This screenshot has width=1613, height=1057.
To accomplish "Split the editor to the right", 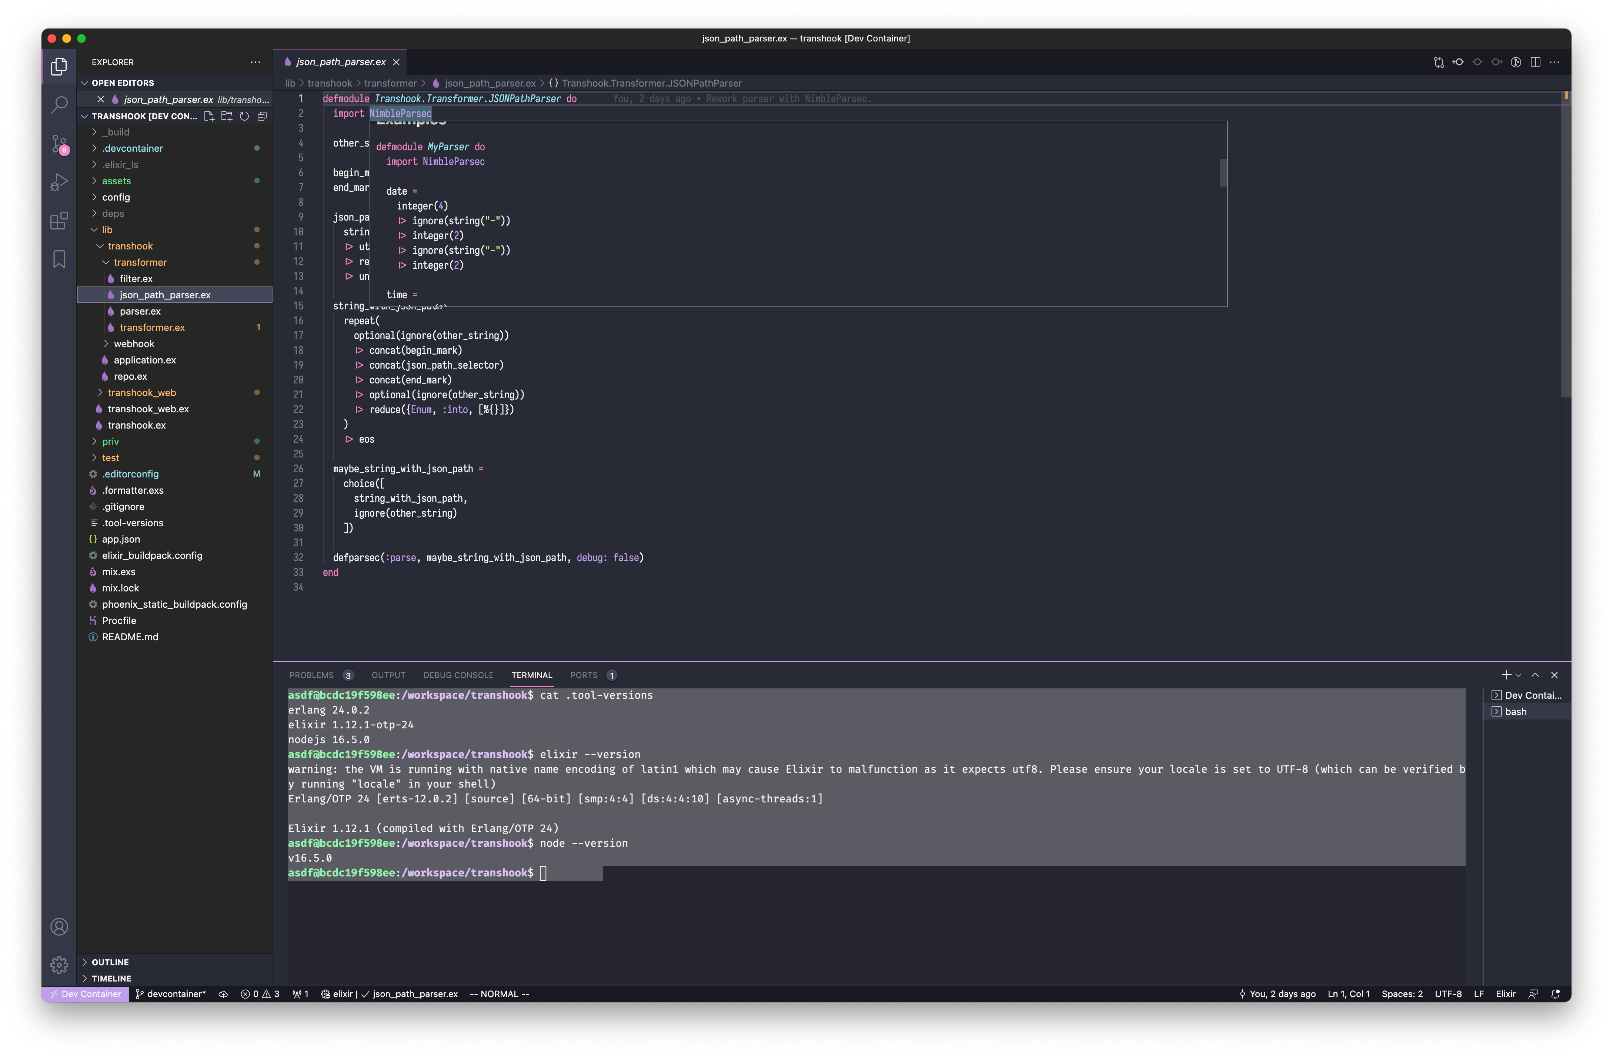I will click(1535, 62).
